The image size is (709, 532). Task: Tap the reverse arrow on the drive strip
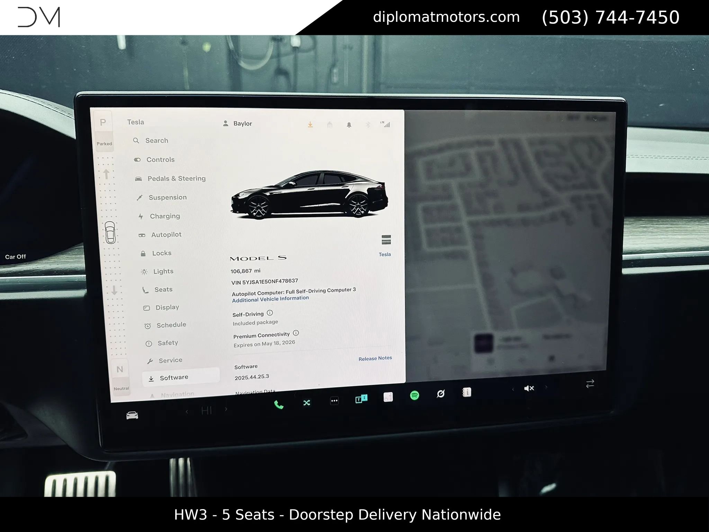coord(114,290)
